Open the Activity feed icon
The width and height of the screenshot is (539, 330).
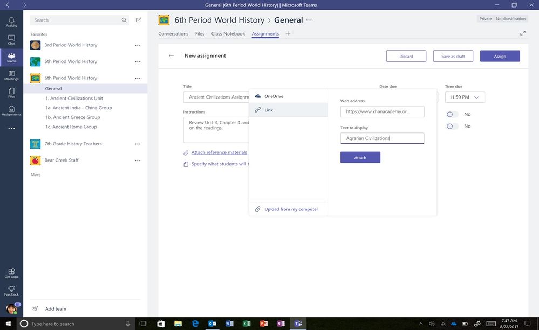click(x=11, y=22)
